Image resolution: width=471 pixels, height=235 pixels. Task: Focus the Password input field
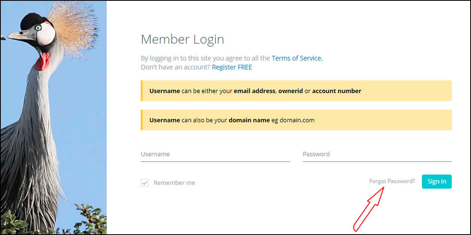[x=377, y=154]
